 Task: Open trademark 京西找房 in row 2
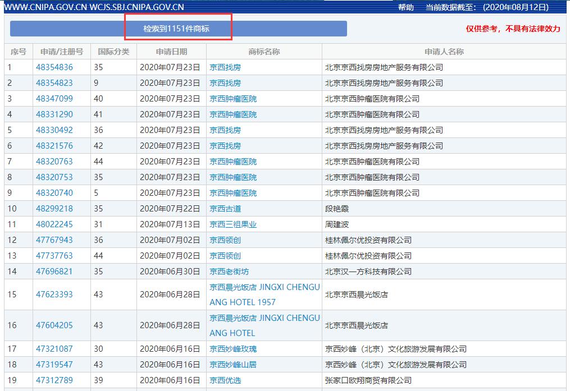click(225, 83)
